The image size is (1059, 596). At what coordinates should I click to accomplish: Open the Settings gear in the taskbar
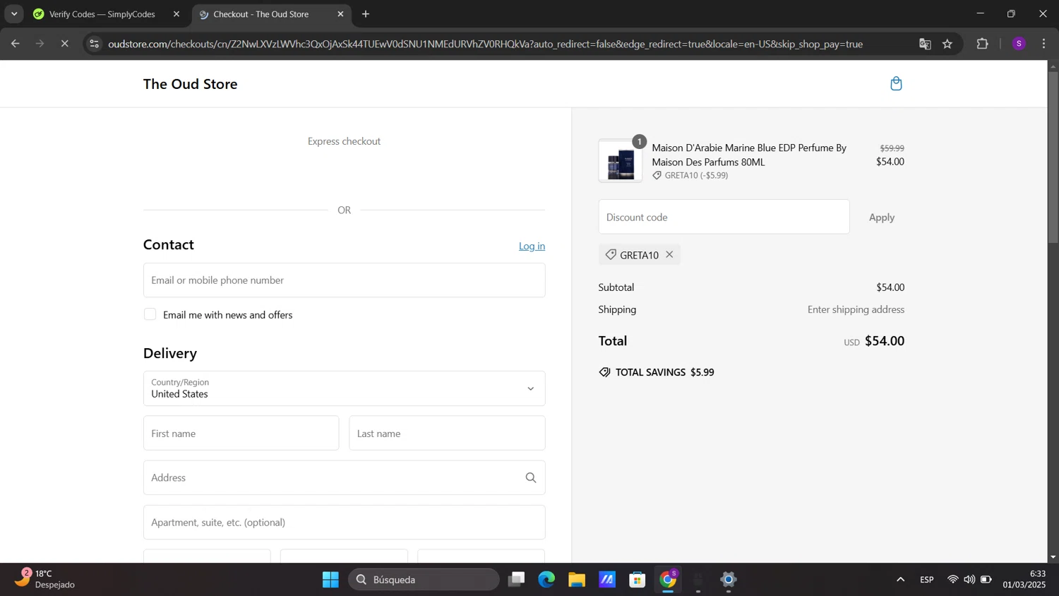(x=729, y=580)
